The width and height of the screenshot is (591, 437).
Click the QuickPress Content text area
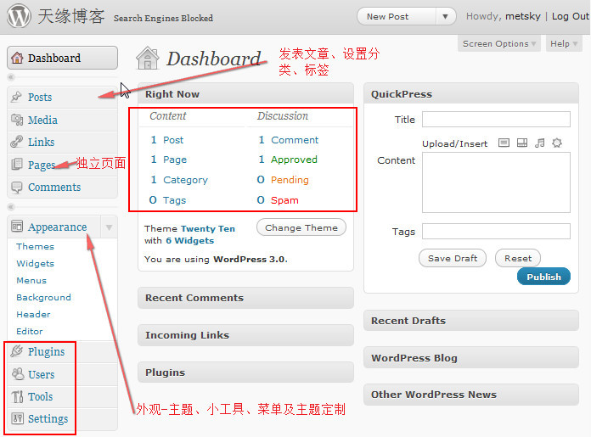pos(496,182)
